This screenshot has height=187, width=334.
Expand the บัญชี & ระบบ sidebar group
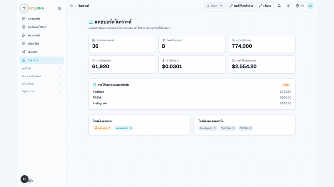pyautogui.click(x=41, y=91)
